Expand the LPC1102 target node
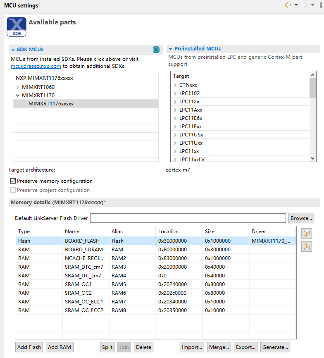This screenshot has width=324, height=358. pyautogui.click(x=175, y=93)
